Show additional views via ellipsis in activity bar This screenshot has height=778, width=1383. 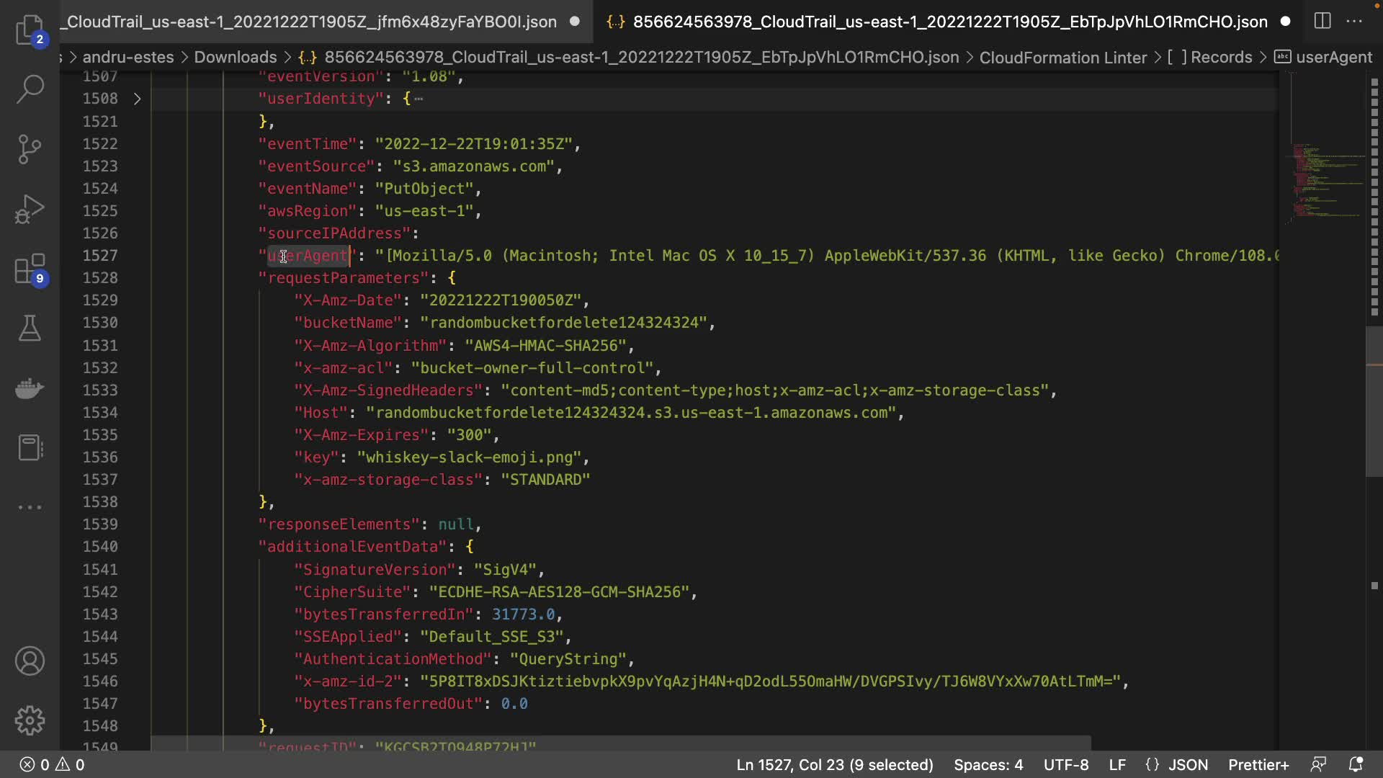coord(30,507)
